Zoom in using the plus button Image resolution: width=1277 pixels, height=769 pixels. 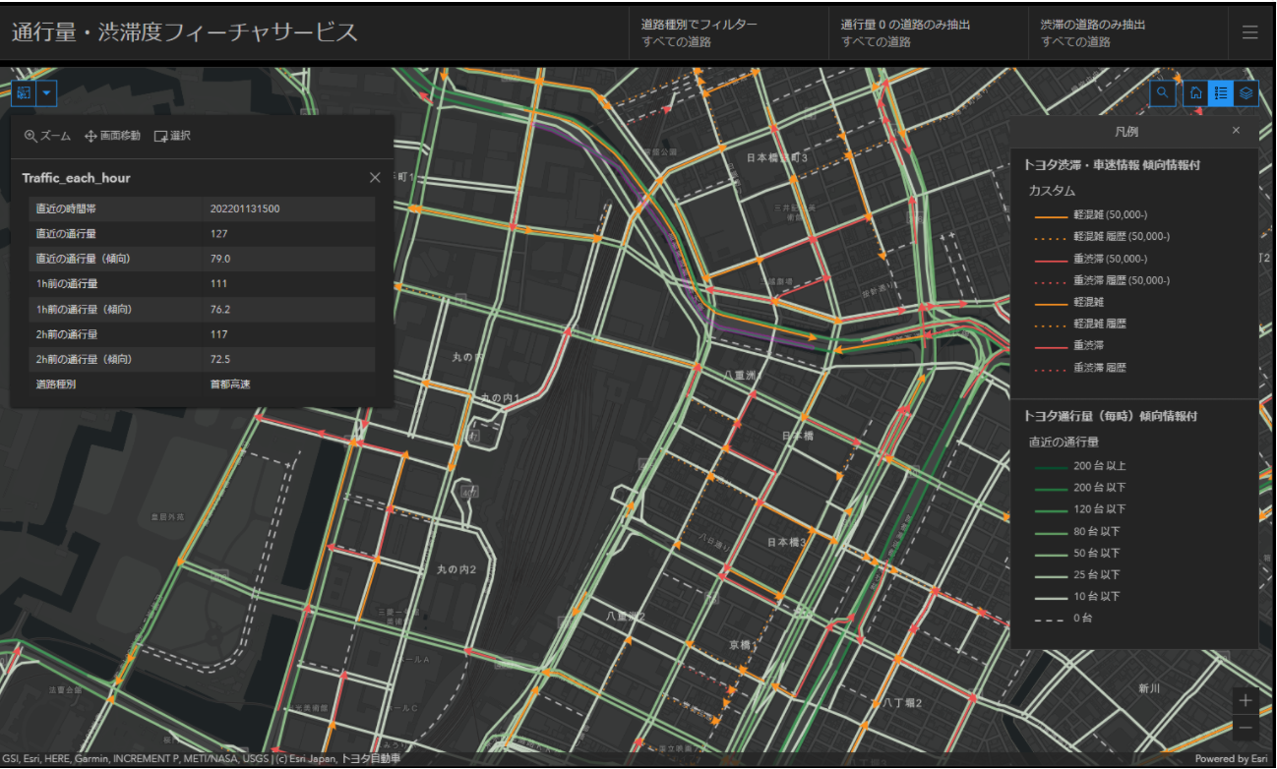[x=1245, y=700]
